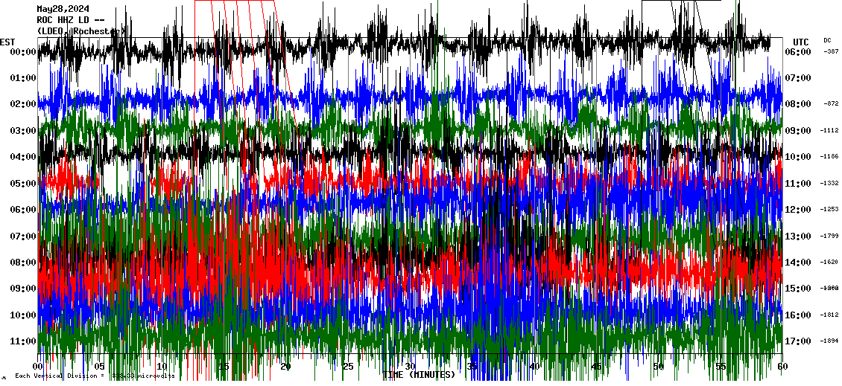
Task: Select the 10:00 UTC time label
Action: tap(797, 157)
